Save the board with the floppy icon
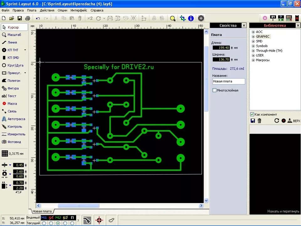The width and height of the screenshot is (301, 226). [x=19, y=18]
